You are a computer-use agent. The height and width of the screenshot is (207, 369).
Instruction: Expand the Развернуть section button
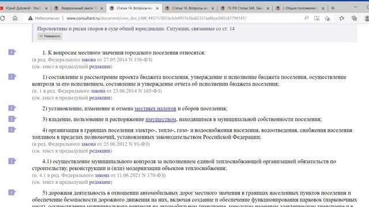[x=50, y=36]
